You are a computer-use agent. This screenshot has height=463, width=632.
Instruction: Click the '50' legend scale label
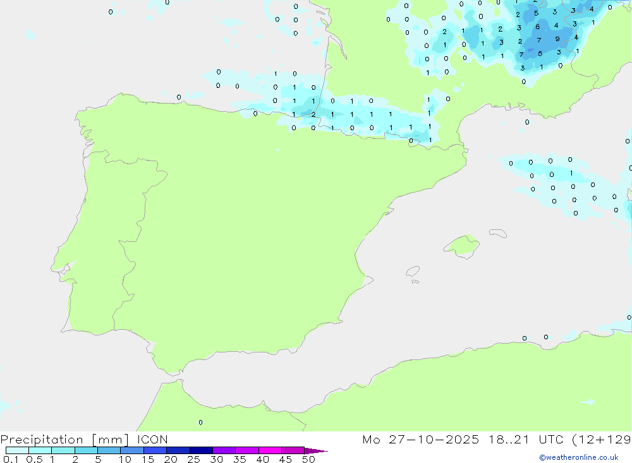[x=308, y=459]
